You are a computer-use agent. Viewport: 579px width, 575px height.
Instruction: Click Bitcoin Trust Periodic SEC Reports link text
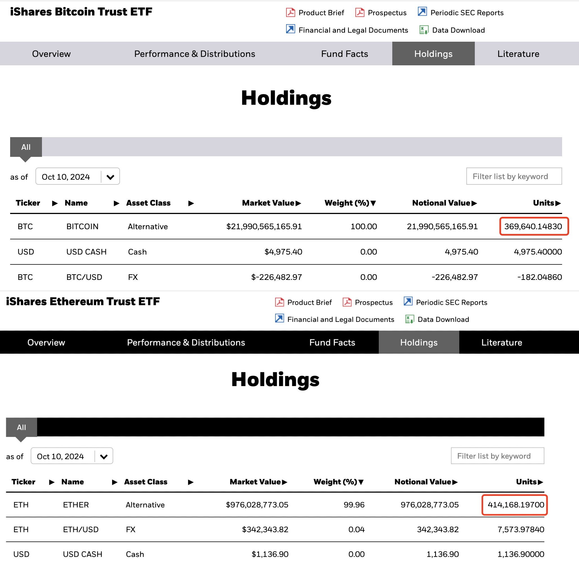point(467,13)
